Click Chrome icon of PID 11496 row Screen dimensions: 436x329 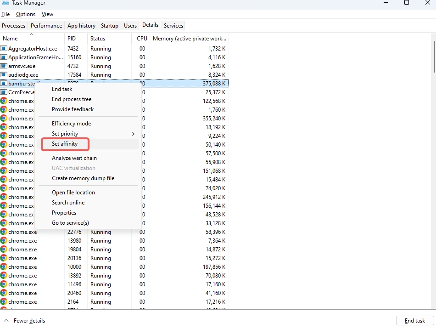4,284
